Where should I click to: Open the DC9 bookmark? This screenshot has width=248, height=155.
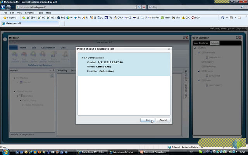[x=195, y=17]
